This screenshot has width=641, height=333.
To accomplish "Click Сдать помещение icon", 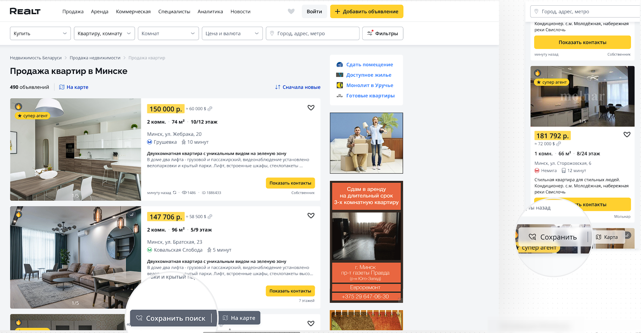I will pyautogui.click(x=340, y=65).
